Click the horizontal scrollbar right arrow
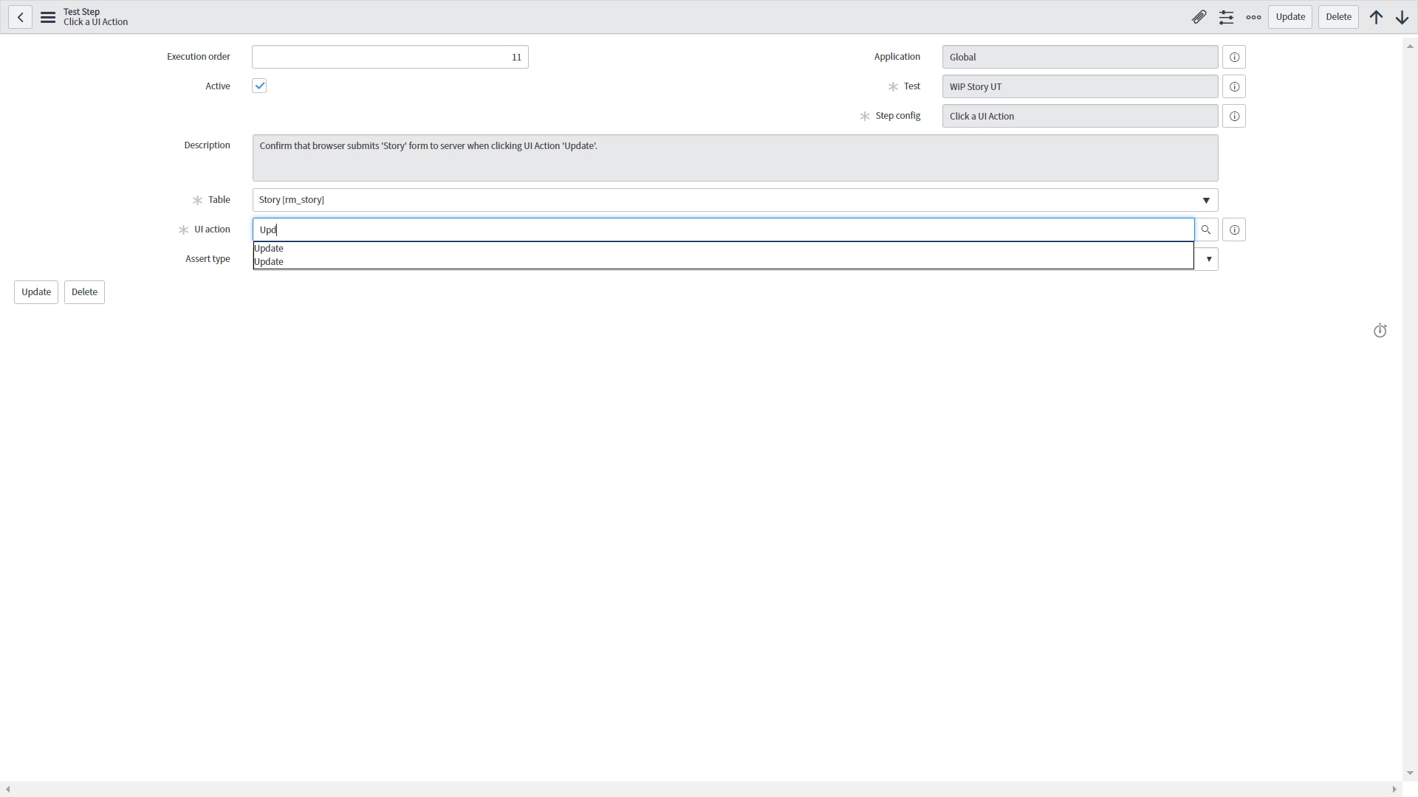 pyautogui.click(x=1394, y=790)
